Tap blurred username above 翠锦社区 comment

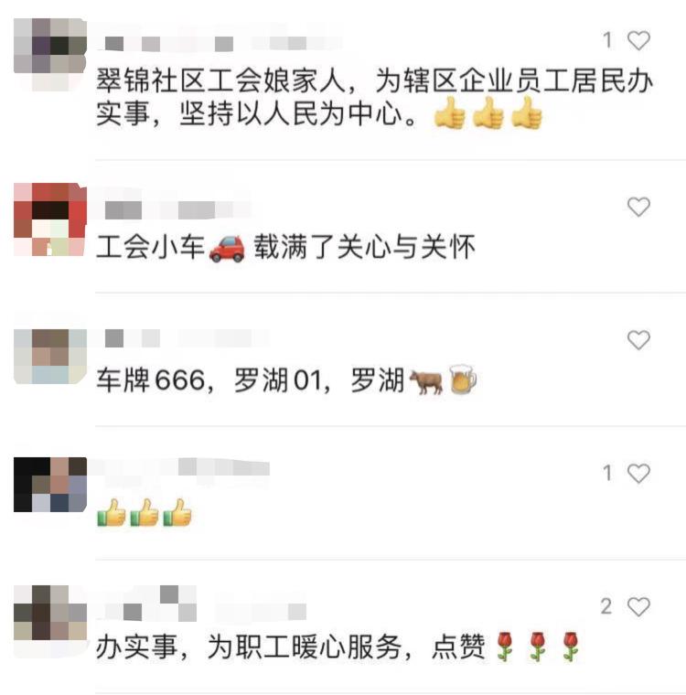point(220,44)
